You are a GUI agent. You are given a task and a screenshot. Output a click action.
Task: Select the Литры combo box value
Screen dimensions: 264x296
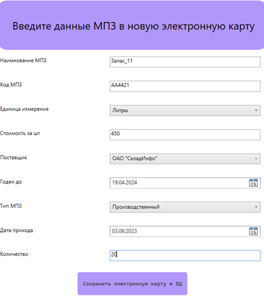(x=185, y=110)
